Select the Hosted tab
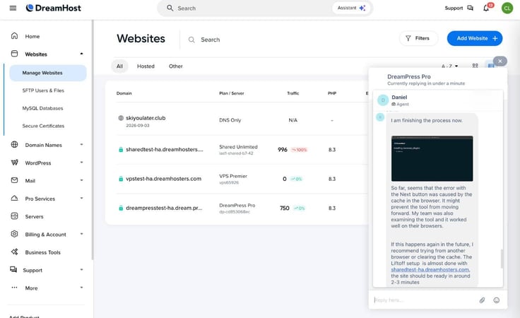The width and height of the screenshot is (520, 318). (146, 66)
